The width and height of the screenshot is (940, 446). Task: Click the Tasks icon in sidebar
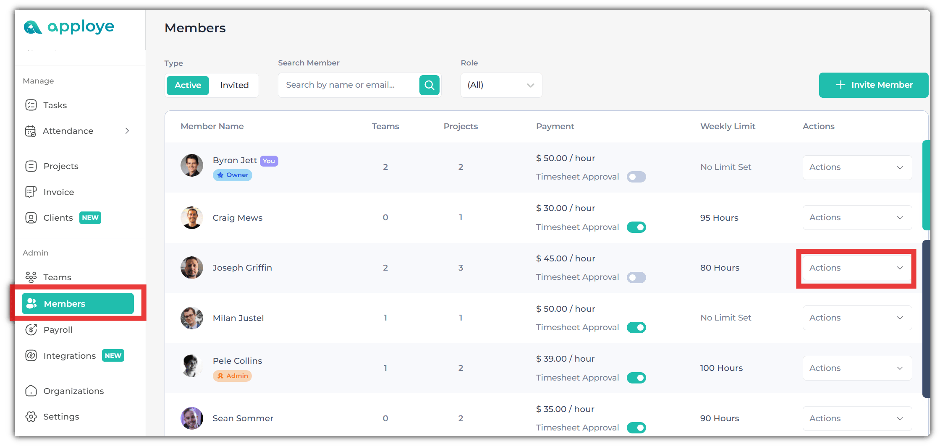coord(31,105)
